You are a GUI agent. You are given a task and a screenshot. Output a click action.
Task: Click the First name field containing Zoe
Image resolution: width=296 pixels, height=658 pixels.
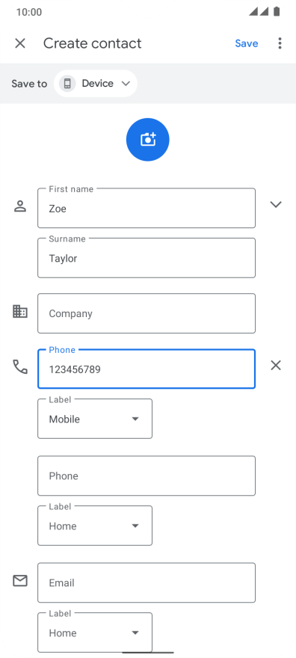pyautogui.click(x=147, y=208)
